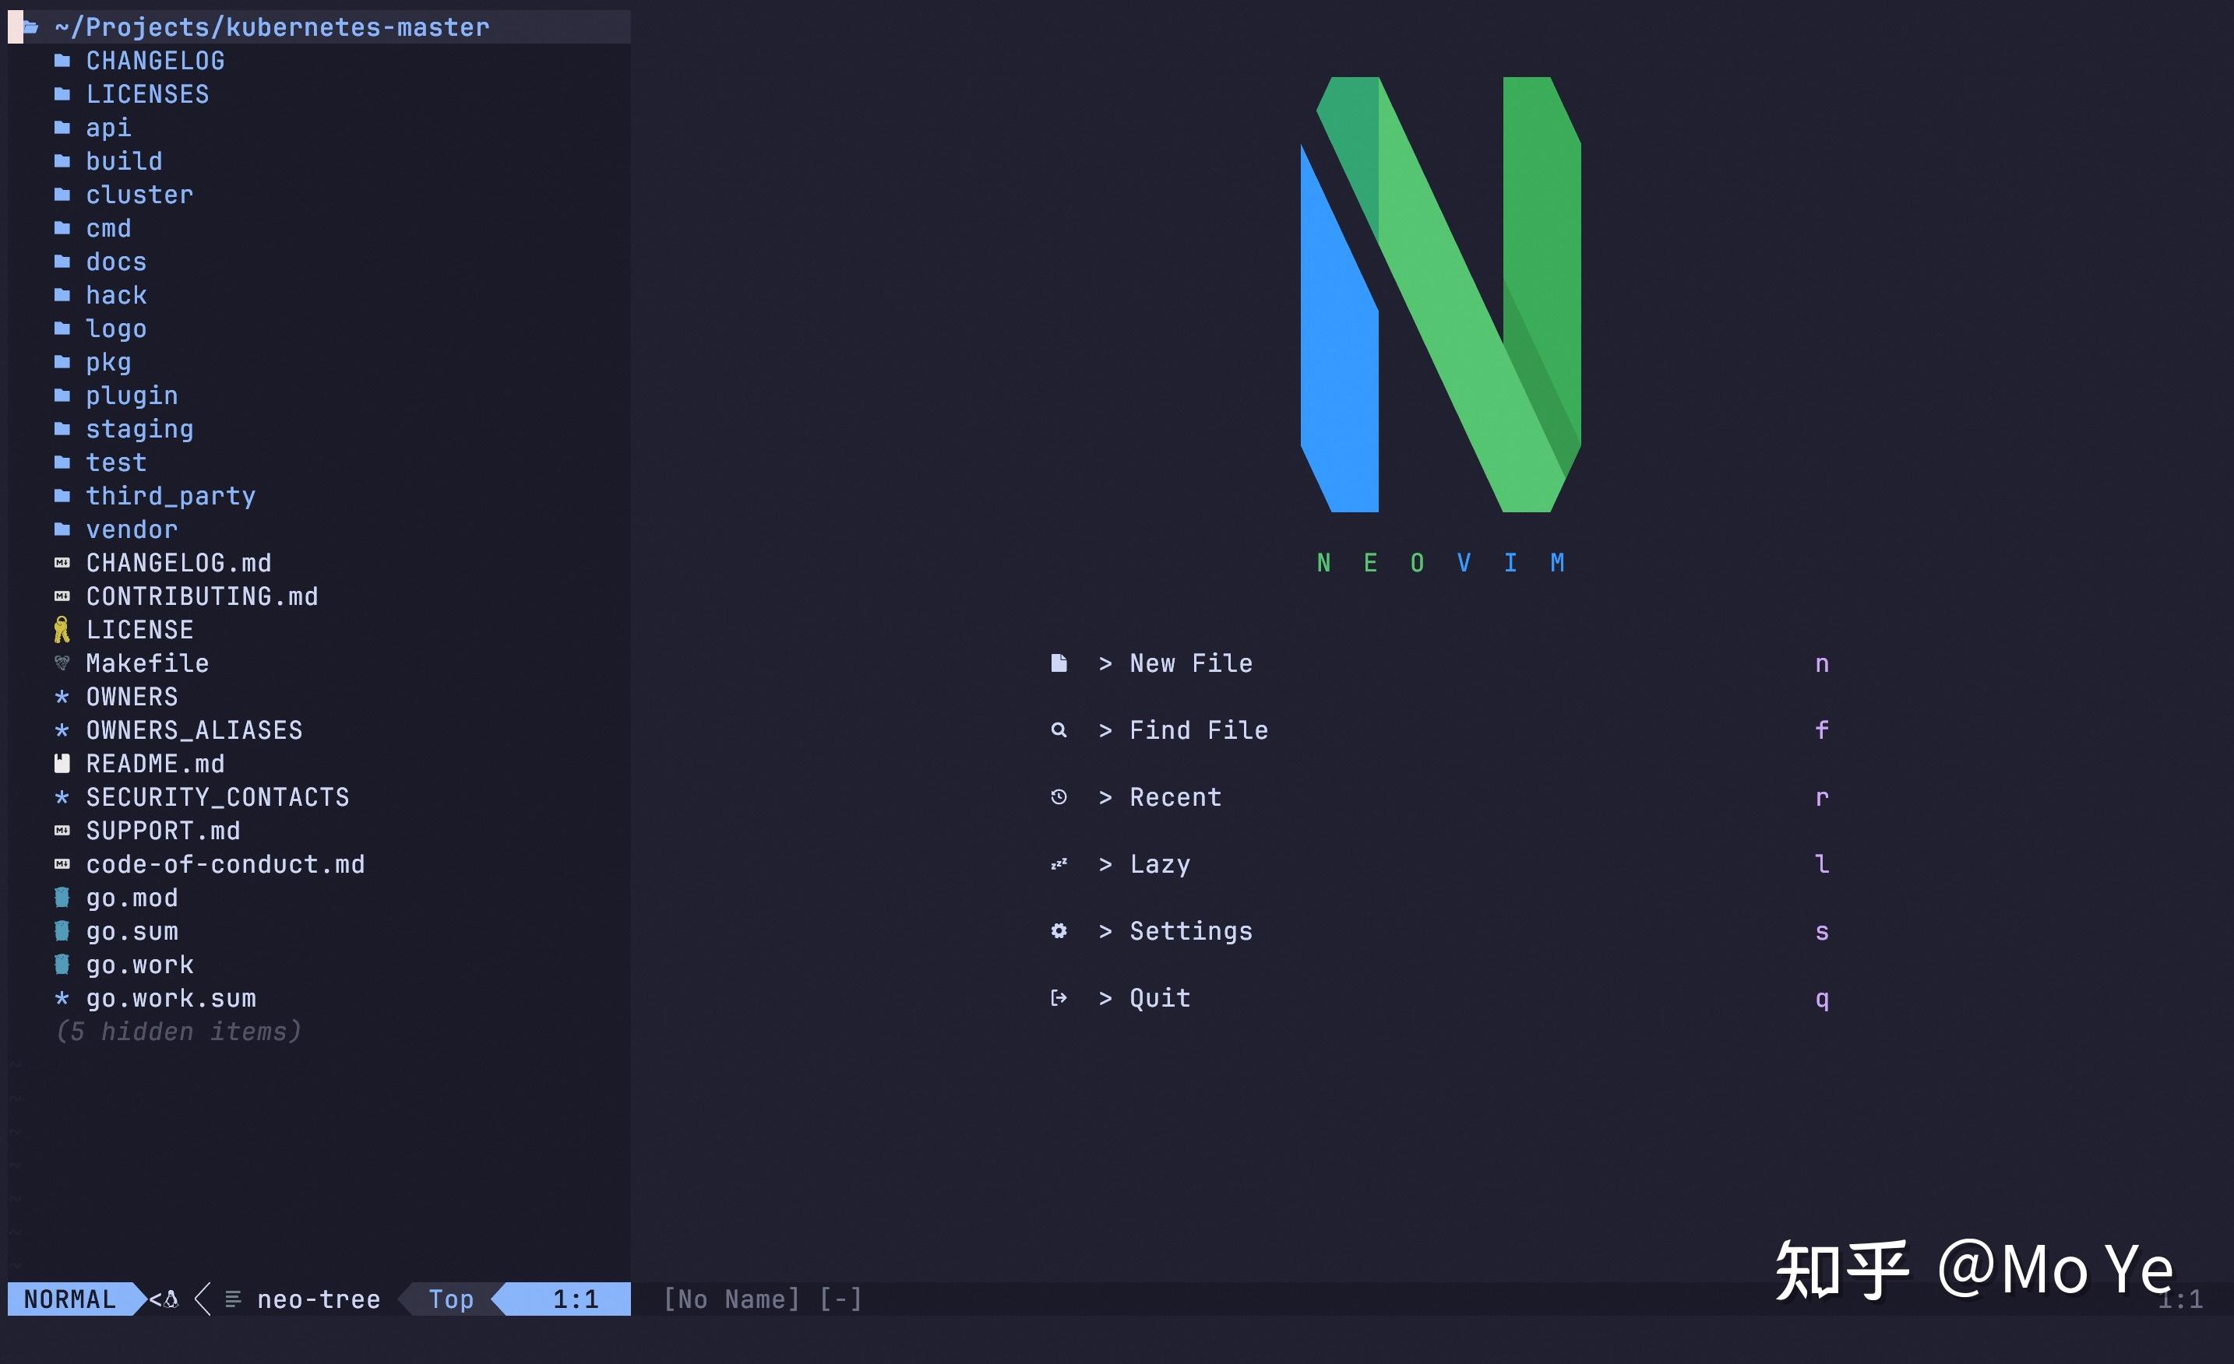
Task: Click the Lazy zzz icon
Action: [1059, 863]
